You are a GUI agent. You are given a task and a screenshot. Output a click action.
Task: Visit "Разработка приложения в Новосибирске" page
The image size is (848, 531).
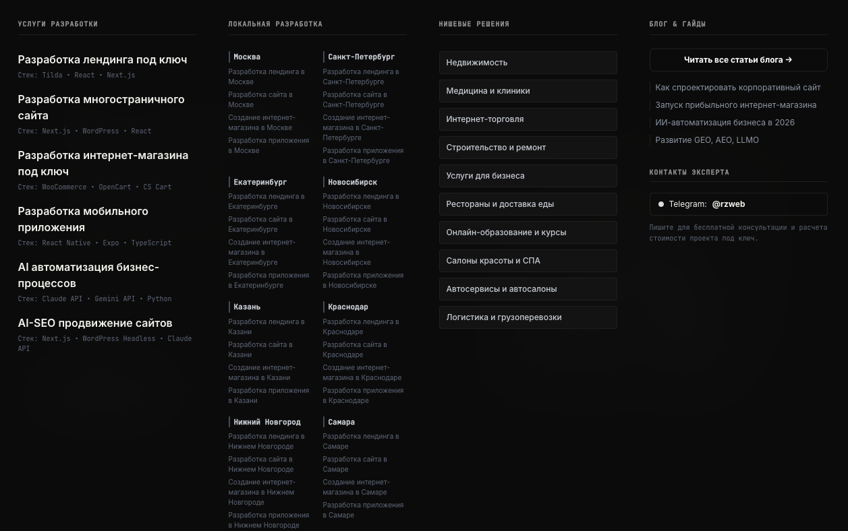point(363,280)
